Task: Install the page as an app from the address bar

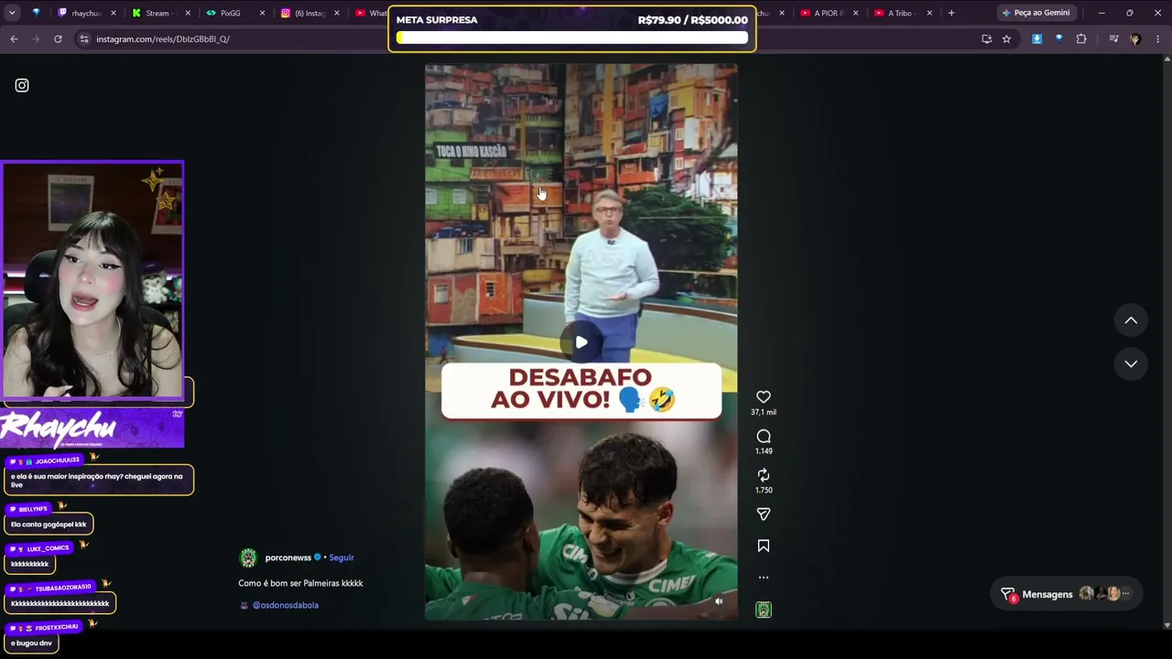Action: pyautogui.click(x=986, y=38)
